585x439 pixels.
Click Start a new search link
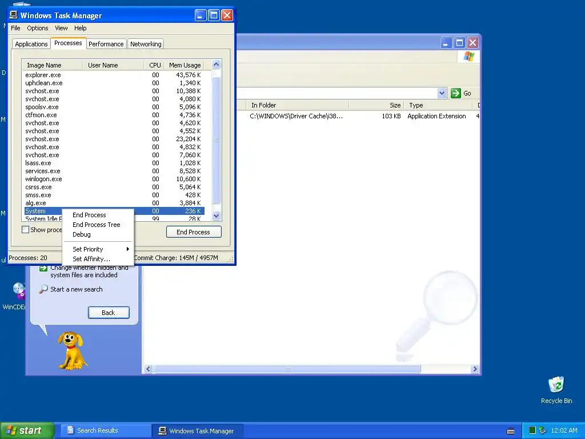point(77,289)
